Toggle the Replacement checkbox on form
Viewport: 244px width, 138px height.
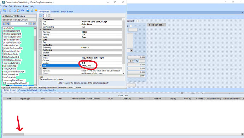pyautogui.click(x=137, y=21)
